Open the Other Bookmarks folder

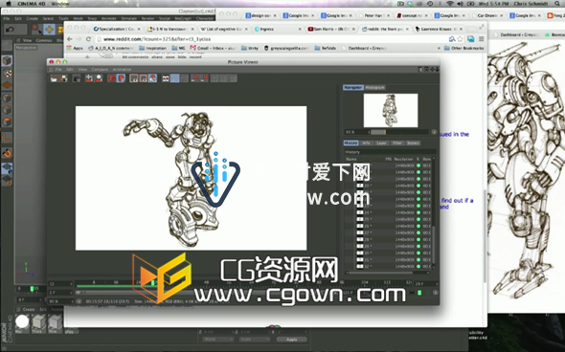click(x=464, y=48)
